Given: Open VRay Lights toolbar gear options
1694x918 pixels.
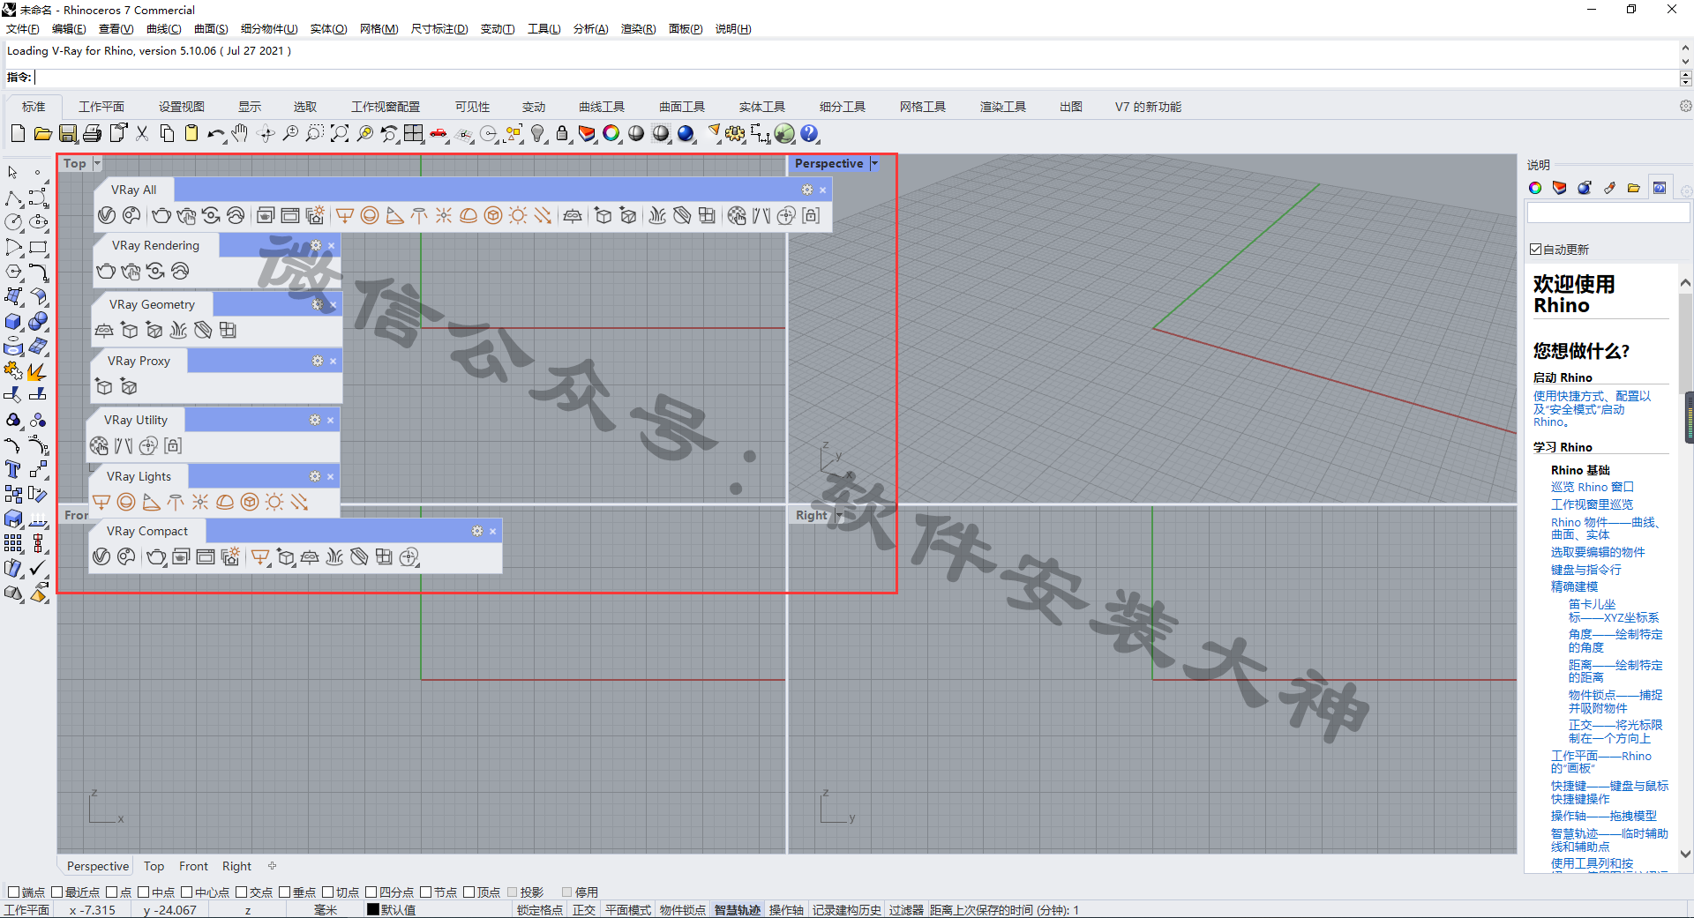Looking at the screenshot, I should pyautogui.click(x=315, y=476).
